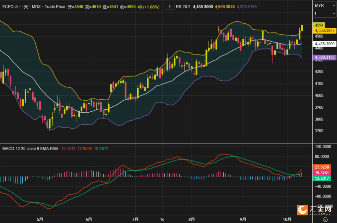Collapse the indicator legend with the arrow button
Viewport: 337px width, 223px height.
[169, 6]
